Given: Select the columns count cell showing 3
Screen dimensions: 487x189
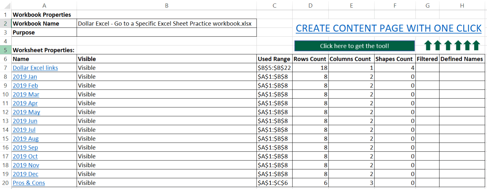Looking at the screenshot, I should (351, 183).
